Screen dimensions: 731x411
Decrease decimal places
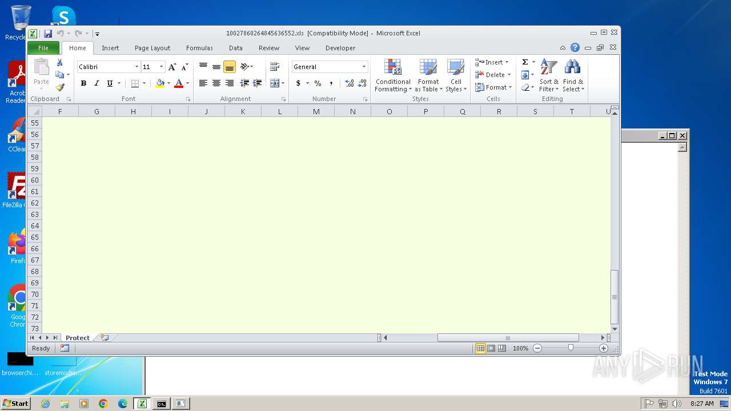362,83
